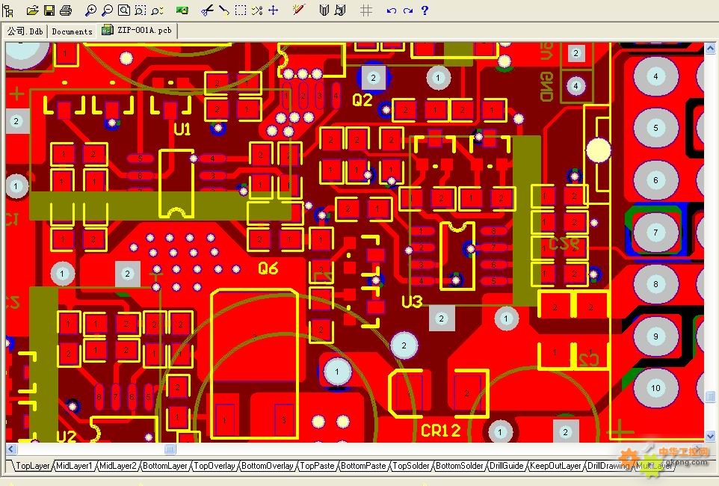Click the horizontal scrollbar left arrow
The height and width of the screenshot is (486, 719).
11,449
